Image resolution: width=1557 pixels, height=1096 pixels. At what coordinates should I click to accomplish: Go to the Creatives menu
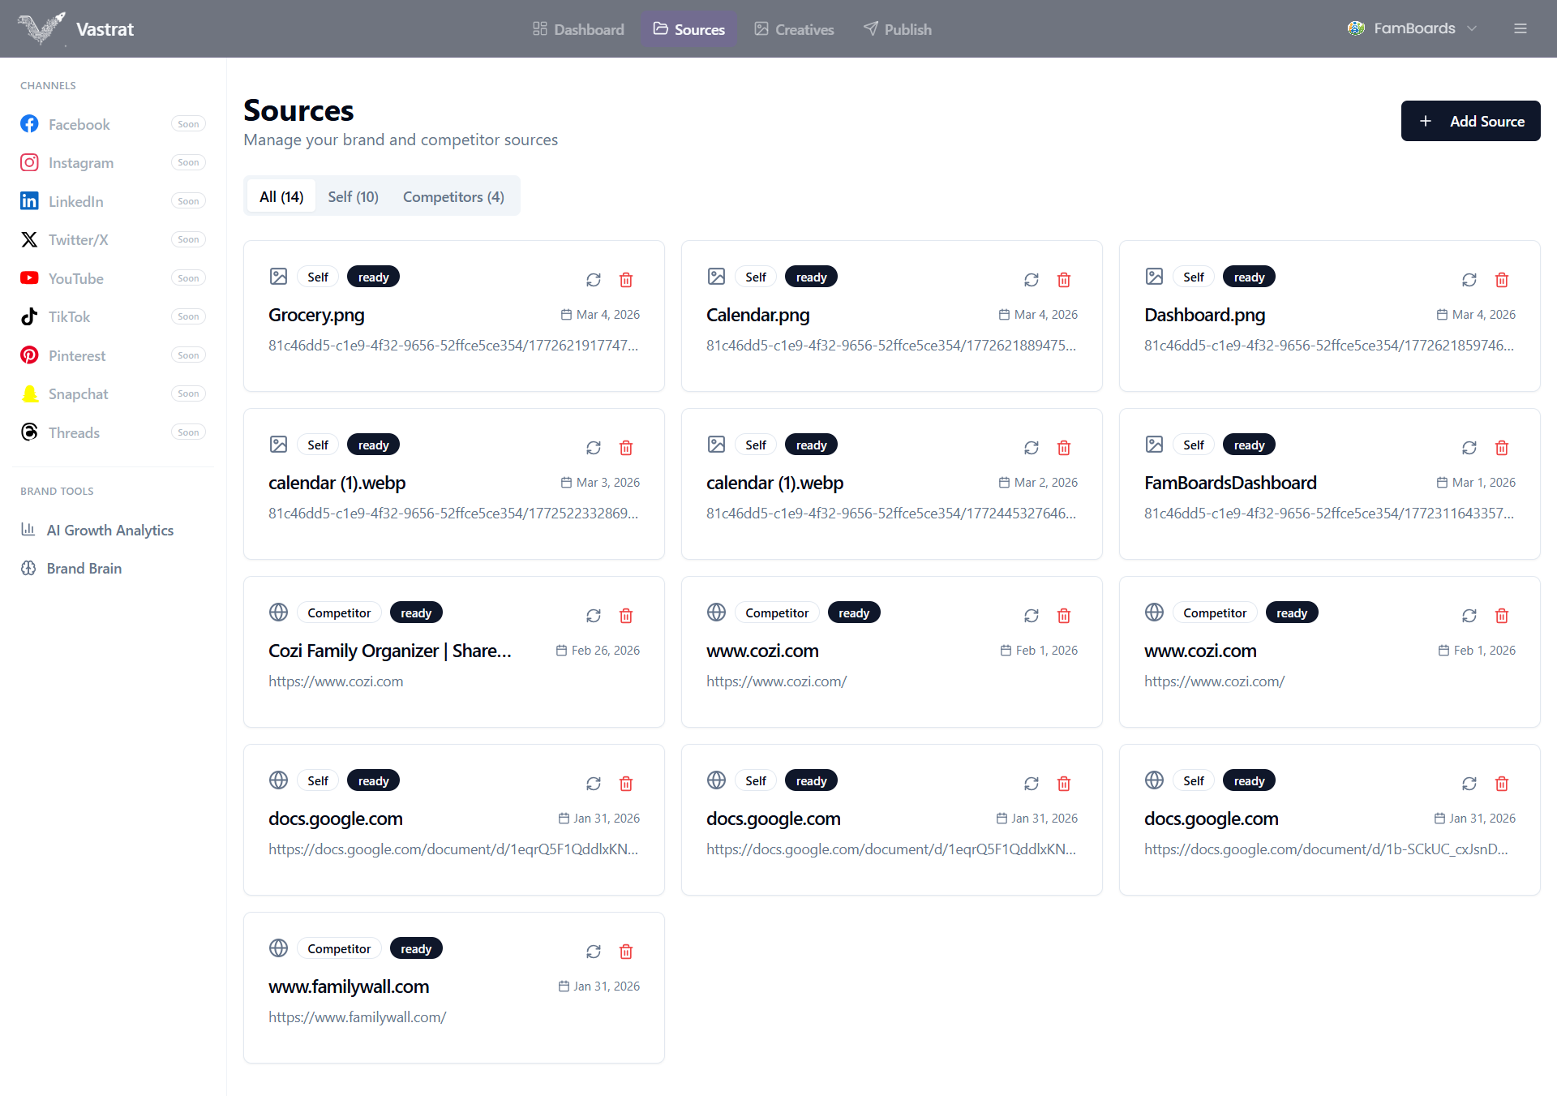794,29
